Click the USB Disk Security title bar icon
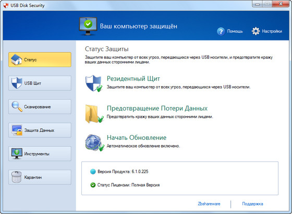The image size is (292, 214). [x=6, y=5]
